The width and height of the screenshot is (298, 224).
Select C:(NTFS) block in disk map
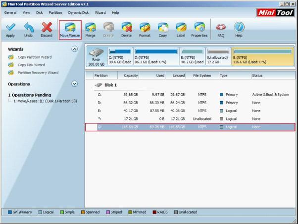120,57
